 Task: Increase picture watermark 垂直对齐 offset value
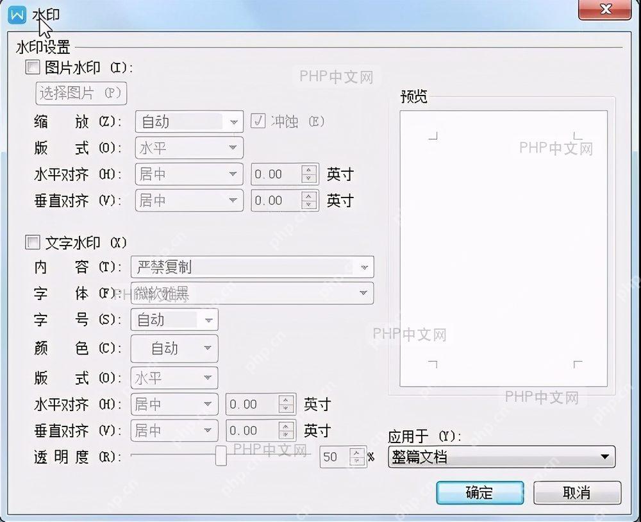pos(309,196)
